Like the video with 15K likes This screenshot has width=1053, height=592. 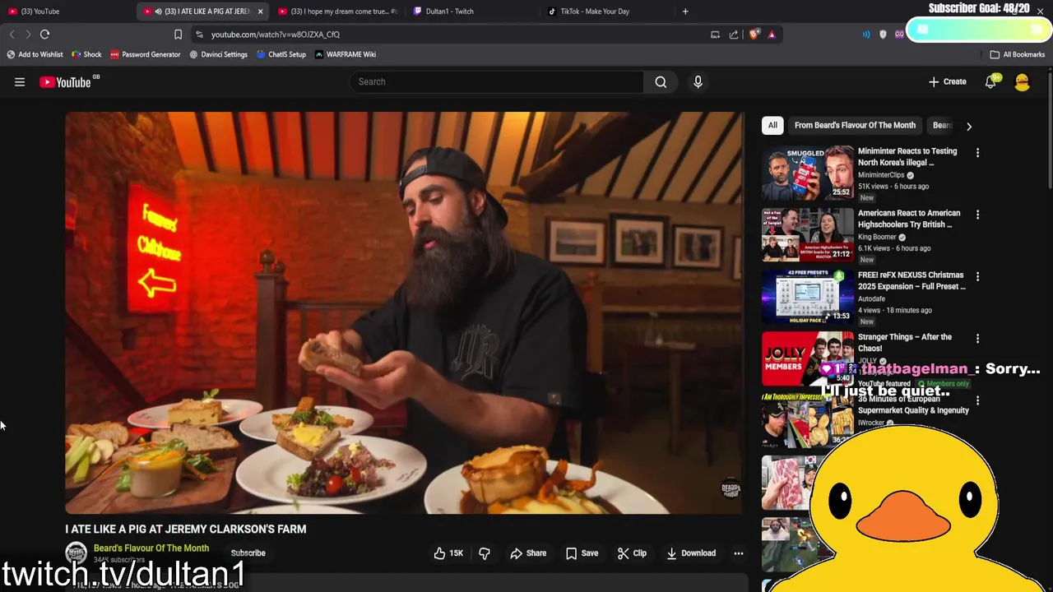(448, 553)
